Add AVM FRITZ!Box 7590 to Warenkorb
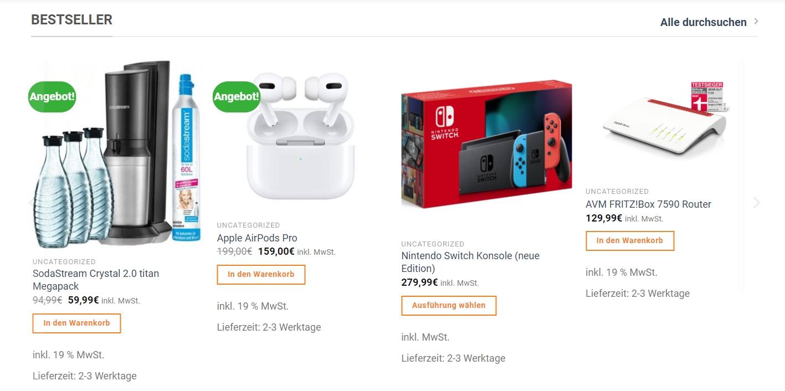This screenshot has width=785, height=391. (x=630, y=241)
